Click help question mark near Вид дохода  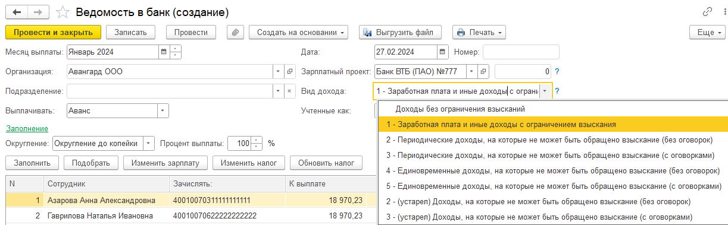557,91
